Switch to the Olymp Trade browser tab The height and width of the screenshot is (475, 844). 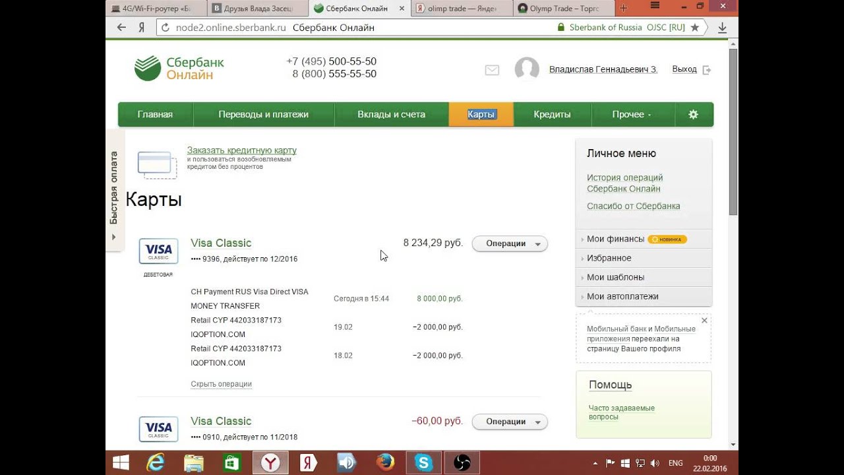563,9
